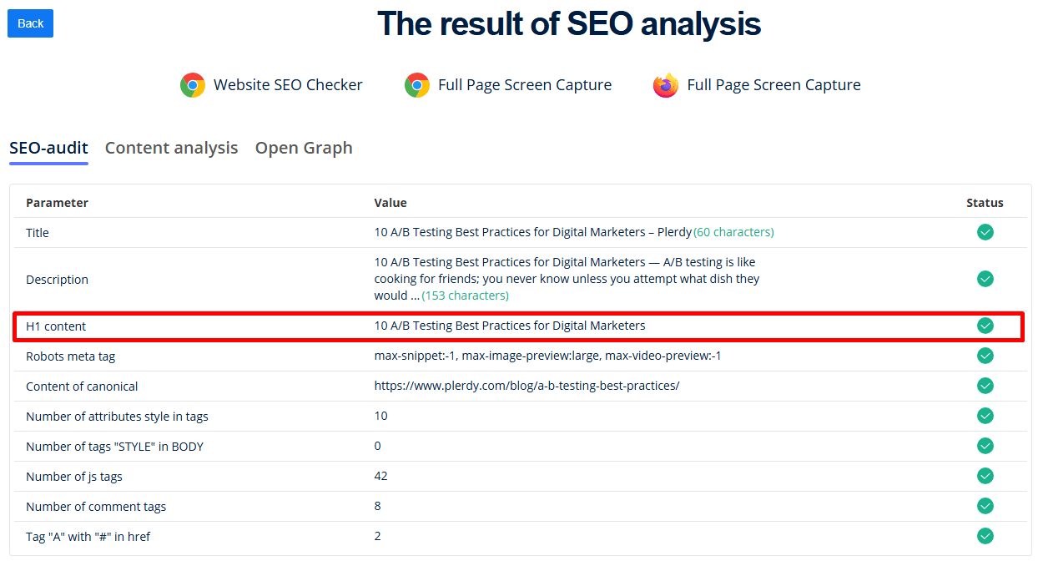Image resolution: width=1043 pixels, height=566 pixels.
Task: Click the canonical URL value text
Action: pos(527,386)
